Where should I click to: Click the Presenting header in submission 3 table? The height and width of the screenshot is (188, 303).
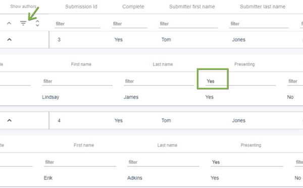[x=244, y=64]
